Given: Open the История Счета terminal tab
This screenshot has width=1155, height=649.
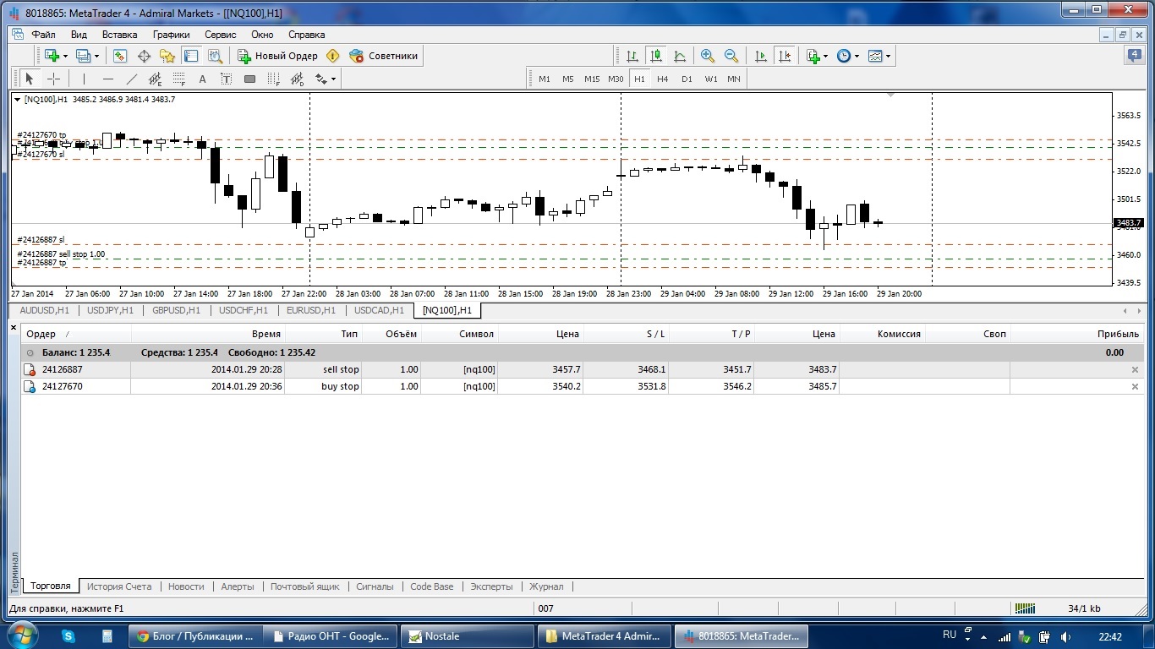Looking at the screenshot, I should pyautogui.click(x=119, y=586).
